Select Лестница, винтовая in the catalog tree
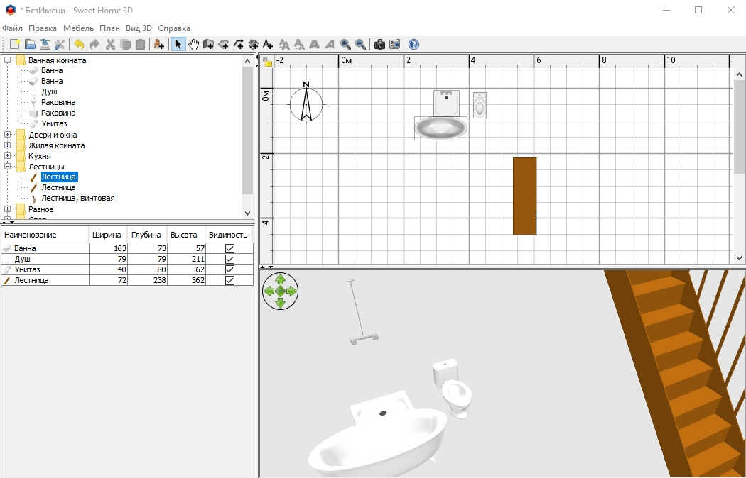The width and height of the screenshot is (746, 478). click(77, 199)
